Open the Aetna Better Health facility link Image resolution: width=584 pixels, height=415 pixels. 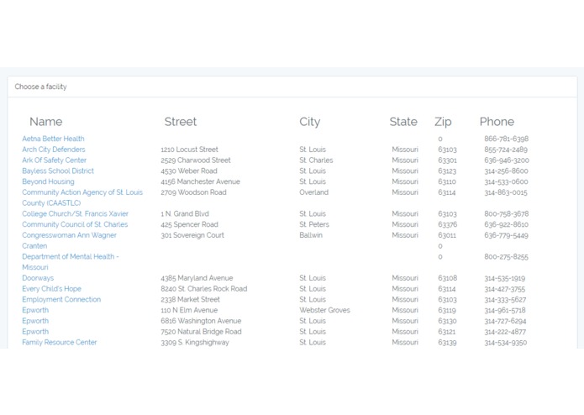pos(53,139)
